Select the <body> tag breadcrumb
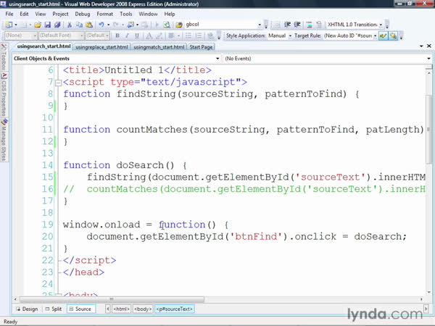This screenshot has height=326, width=435. pos(142,309)
